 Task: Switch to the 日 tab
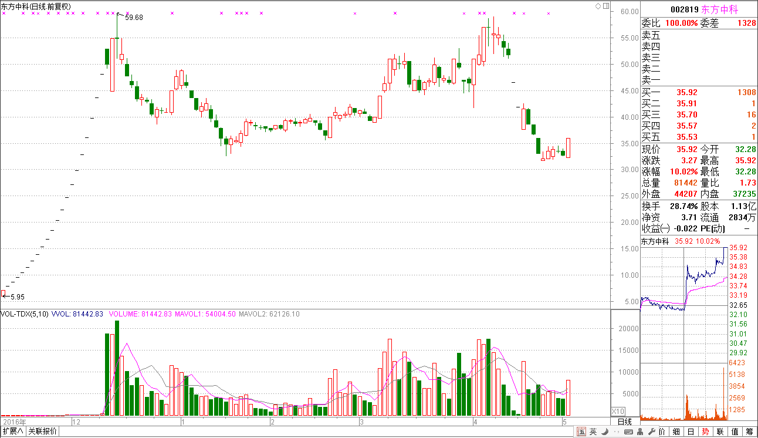click(x=691, y=432)
